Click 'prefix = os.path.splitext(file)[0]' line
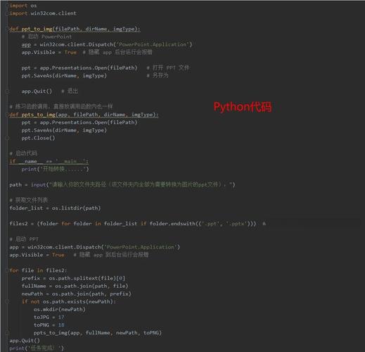 click(x=73, y=278)
